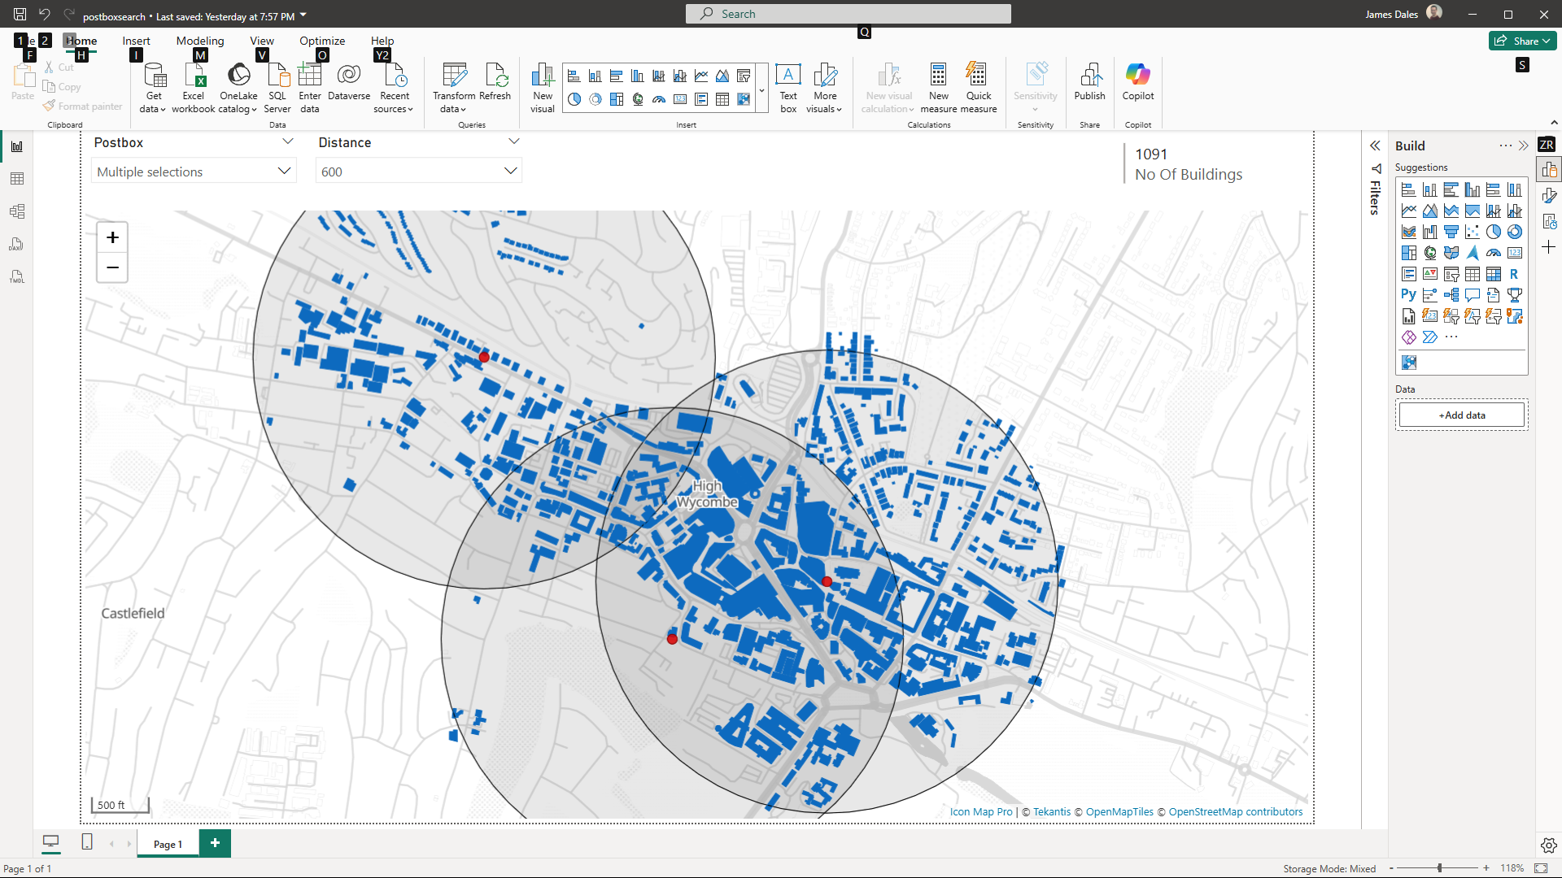Click the +Add data button
This screenshot has width=1562, height=878.
1461,415
